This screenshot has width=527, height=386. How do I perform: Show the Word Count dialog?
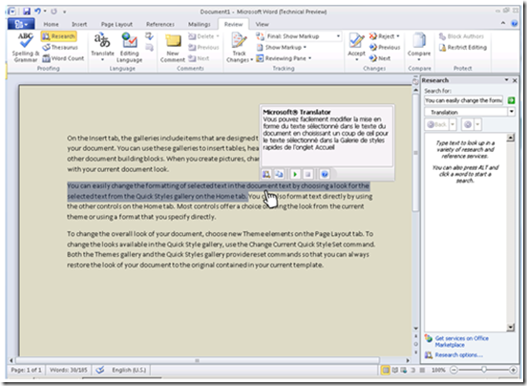(63, 58)
